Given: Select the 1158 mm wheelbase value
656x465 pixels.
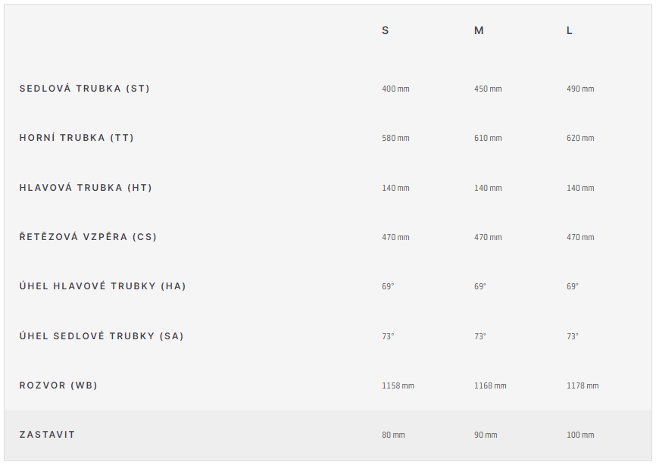Looking at the screenshot, I should click(x=398, y=385).
